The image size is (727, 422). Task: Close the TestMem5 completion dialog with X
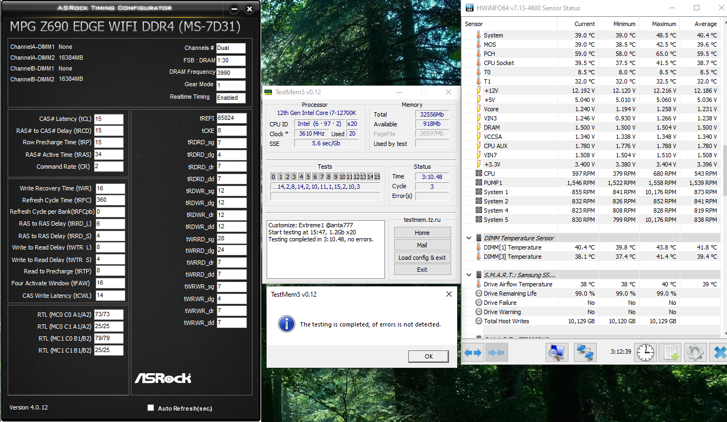coord(448,294)
